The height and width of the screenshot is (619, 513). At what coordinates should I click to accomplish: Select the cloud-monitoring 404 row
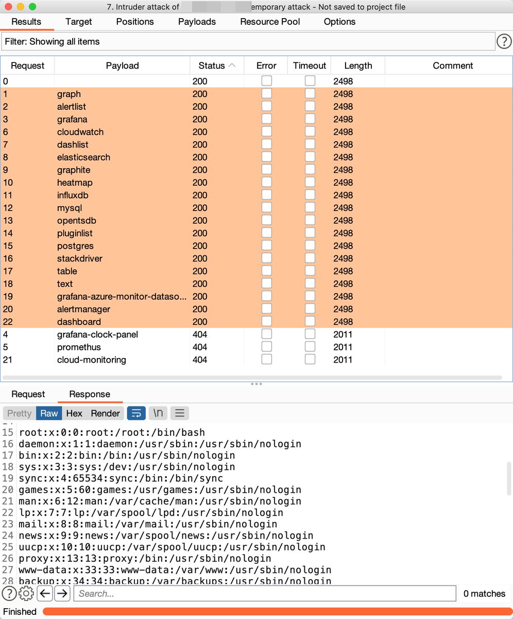(x=256, y=360)
